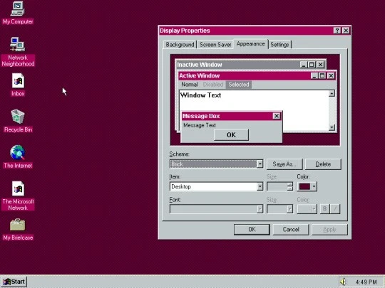Click the Cancel button
Screen dimensions: 385x288
(291, 230)
